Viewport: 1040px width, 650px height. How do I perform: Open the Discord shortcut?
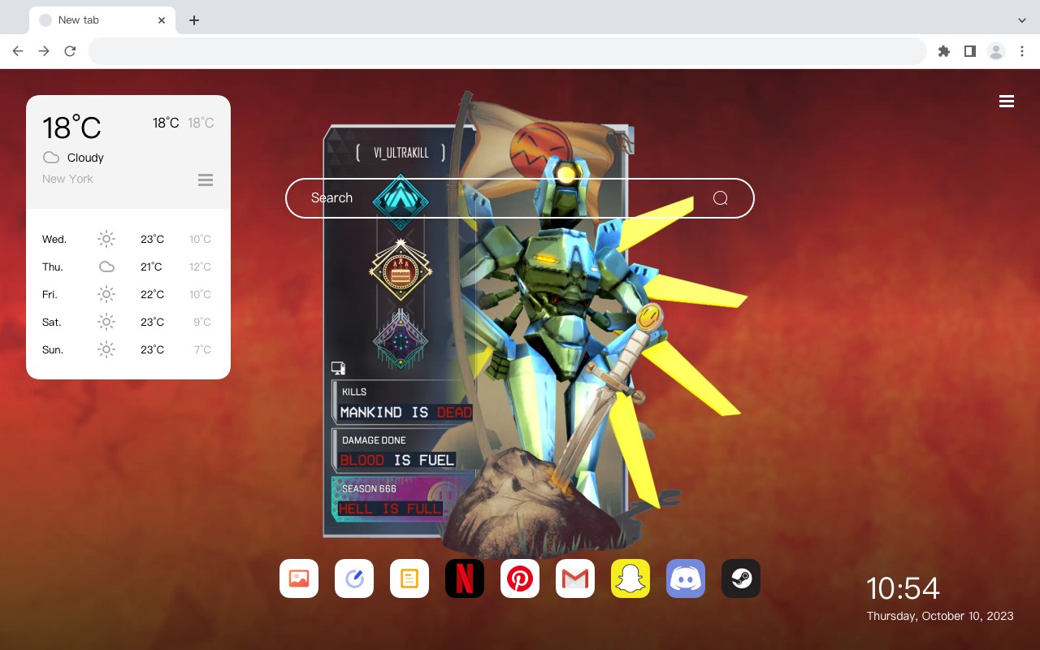click(x=686, y=578)
